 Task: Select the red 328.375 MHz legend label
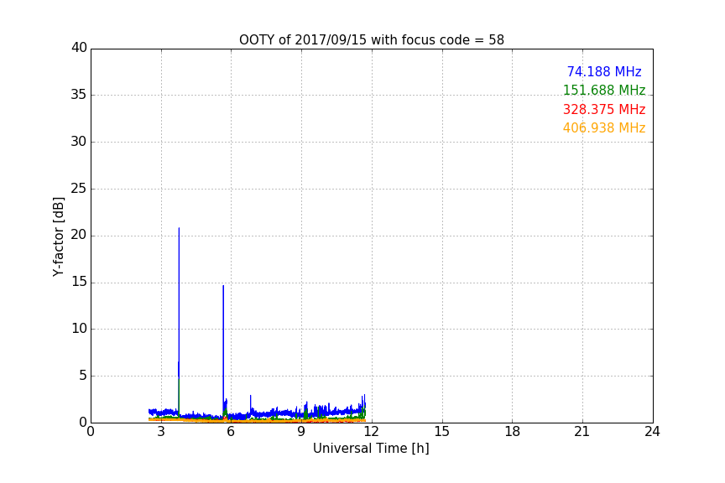pos(604,110)
